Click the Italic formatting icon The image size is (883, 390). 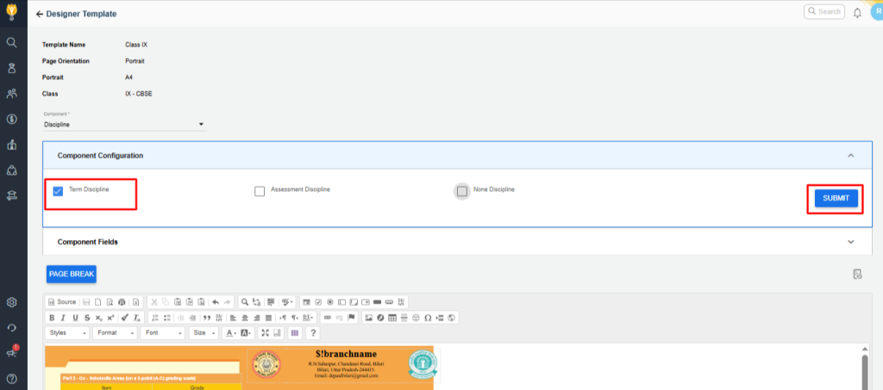click(x=64, y=318)
